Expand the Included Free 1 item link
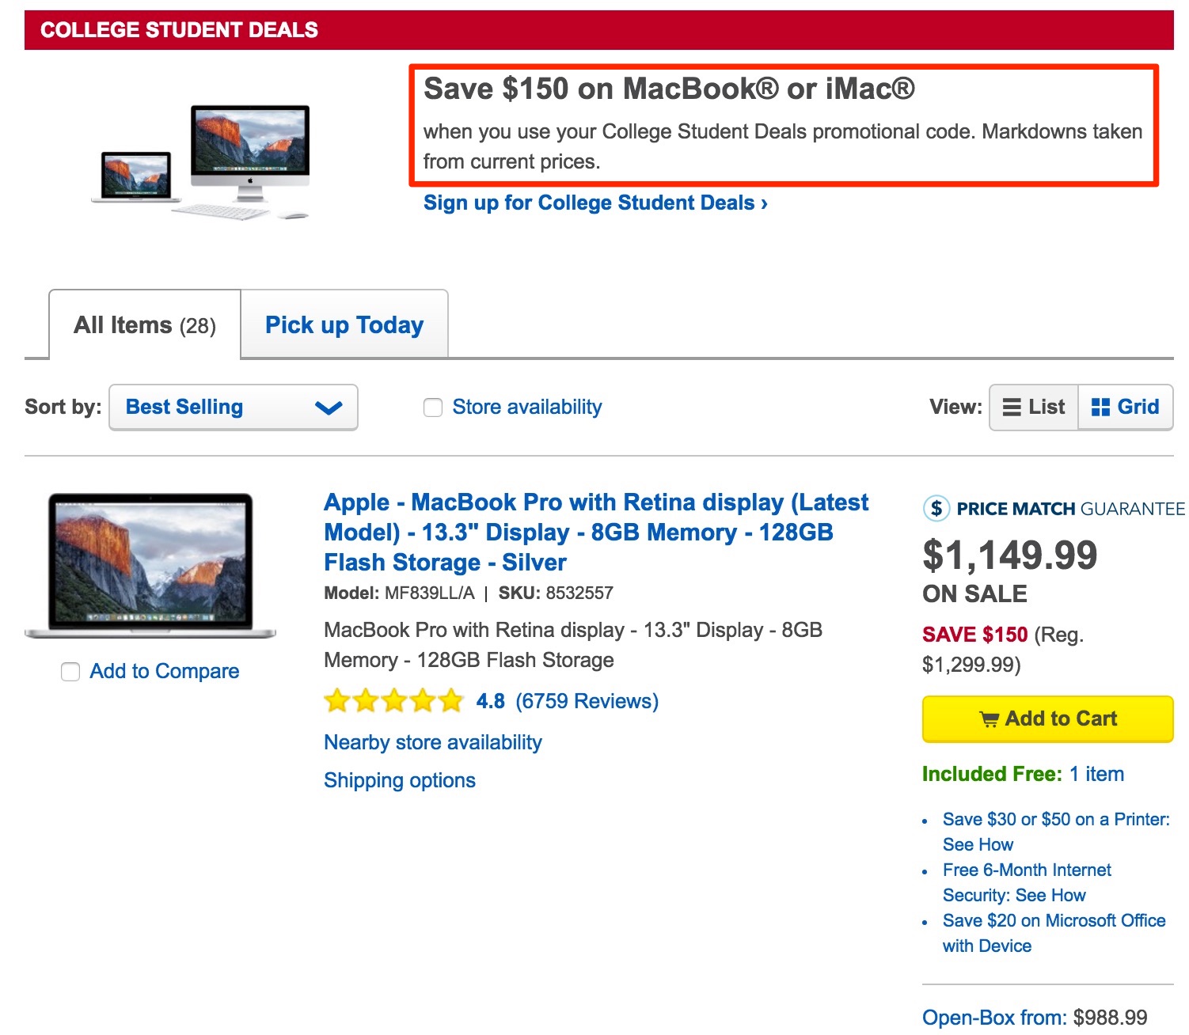 1096,774
